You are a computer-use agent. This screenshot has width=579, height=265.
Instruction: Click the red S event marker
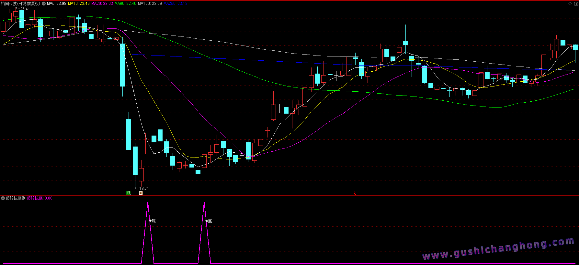tap(355, 193)
